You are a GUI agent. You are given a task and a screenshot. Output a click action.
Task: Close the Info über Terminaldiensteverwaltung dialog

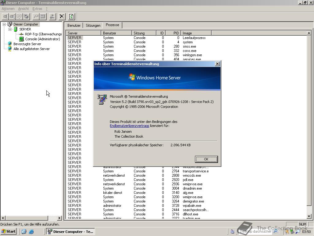[217, 64]
